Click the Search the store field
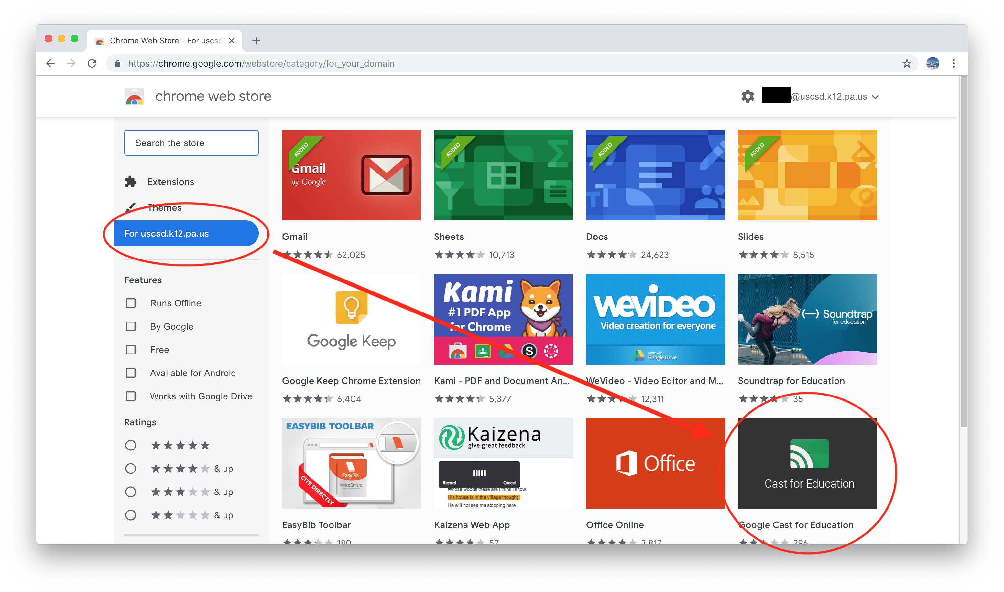This screenshot has width=1004, height=592. pyautogui.click(x=191, y=143)
